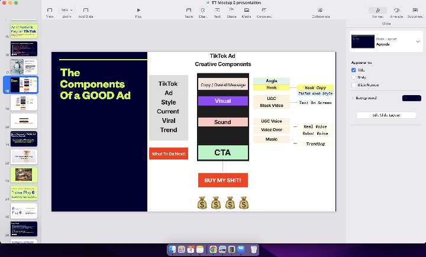The height and width of the screenshot is (257, 426).
Task: Expand the Background section
Action: 353,98
